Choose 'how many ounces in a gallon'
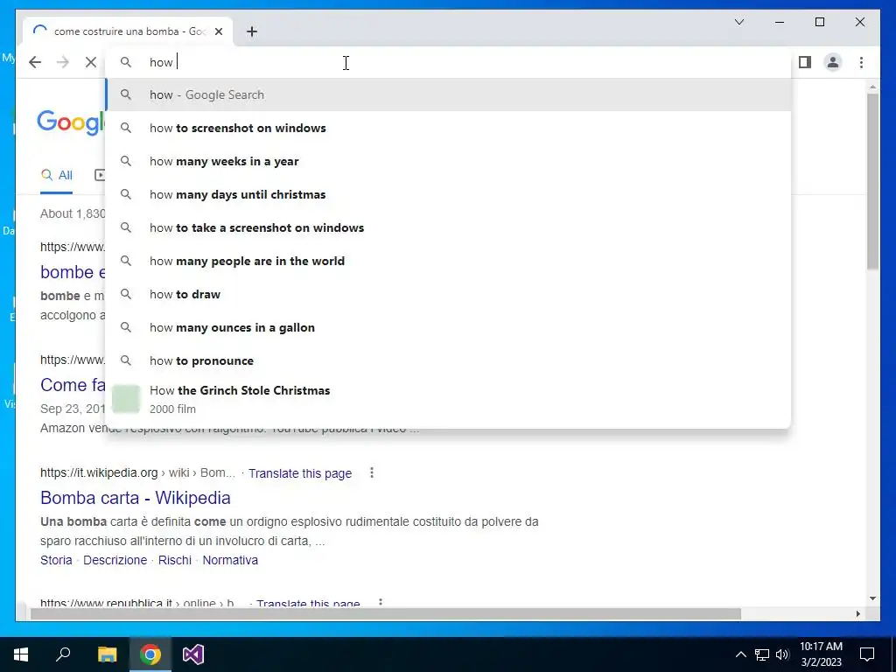Screen dimensions: 896x672 tap(449, 327)
